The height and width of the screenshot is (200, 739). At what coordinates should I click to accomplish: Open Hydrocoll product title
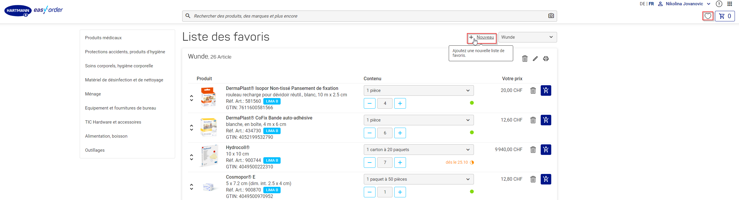tap(238, 147)
